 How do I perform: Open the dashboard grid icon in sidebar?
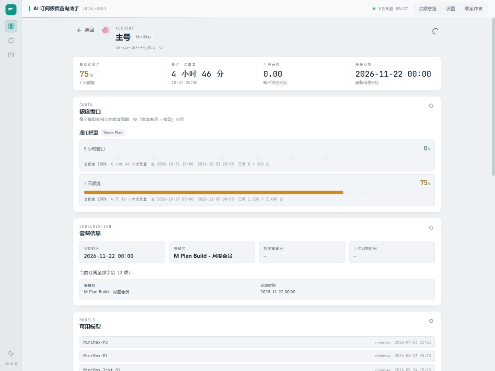pos(11,26)
